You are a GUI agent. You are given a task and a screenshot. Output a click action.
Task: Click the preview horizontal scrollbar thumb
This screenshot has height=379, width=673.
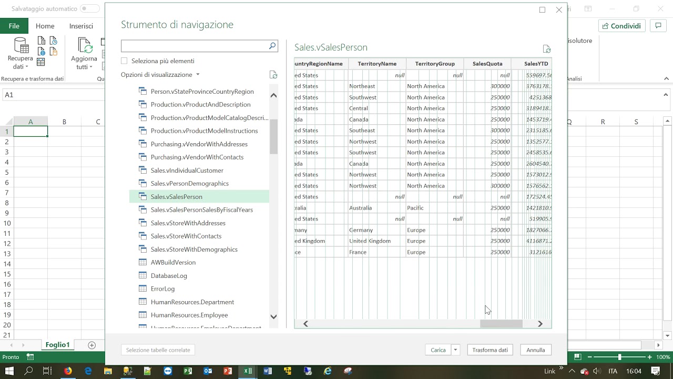[x=501, y=324]
